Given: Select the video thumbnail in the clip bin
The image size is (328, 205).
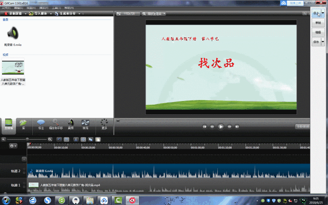Looking at the screenshot, I should pos(14,68).
